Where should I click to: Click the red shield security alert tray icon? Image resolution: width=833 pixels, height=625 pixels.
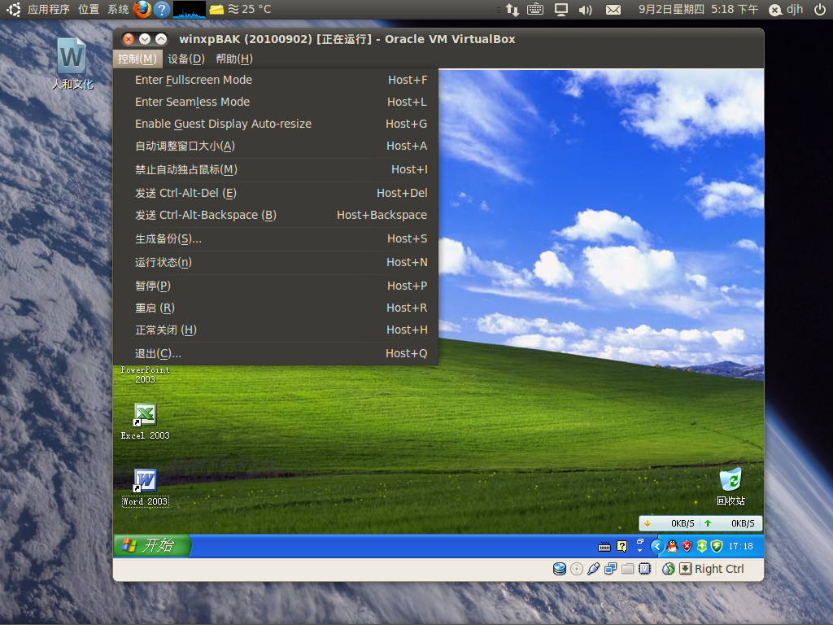point(687,546)
